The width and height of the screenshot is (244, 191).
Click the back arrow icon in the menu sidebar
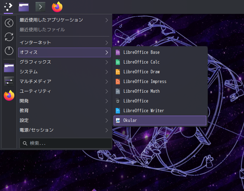coord(9,23)
